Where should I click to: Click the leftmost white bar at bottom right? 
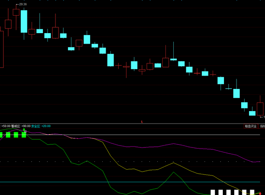[213, 192]
